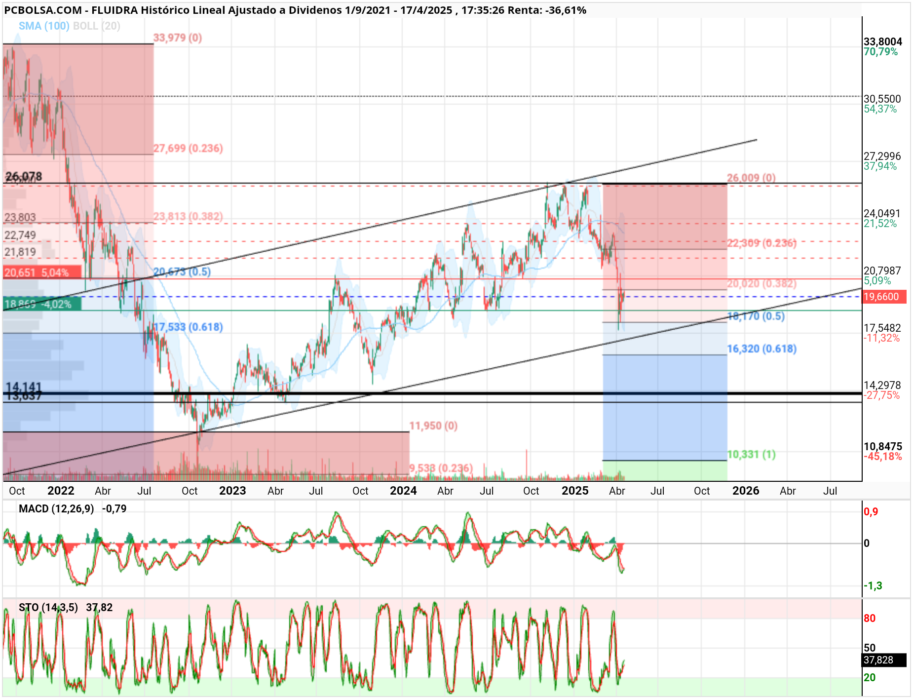913x699 pixels.
Task: Click the 20,7987 price axis value
Action: 882,271
